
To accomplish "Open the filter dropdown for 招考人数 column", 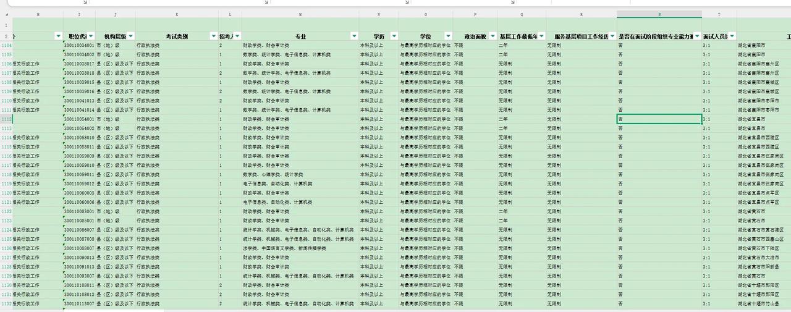I will tap(237, 36).
